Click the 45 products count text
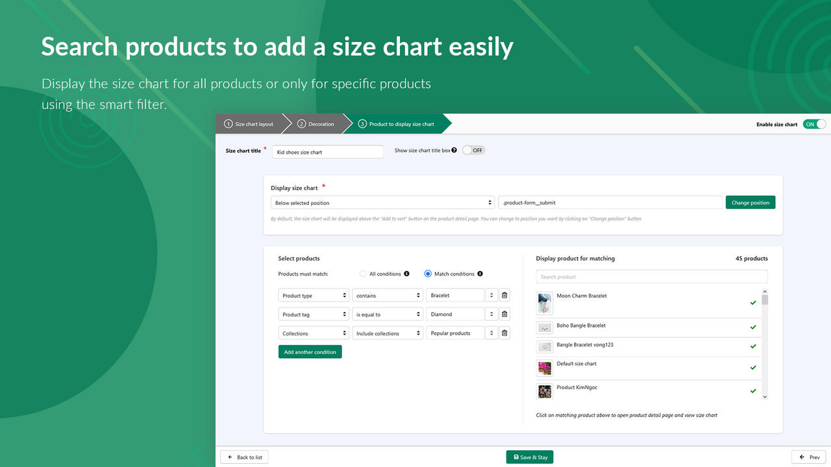Screen dimensions: 831x467 (x=752, y=258)
